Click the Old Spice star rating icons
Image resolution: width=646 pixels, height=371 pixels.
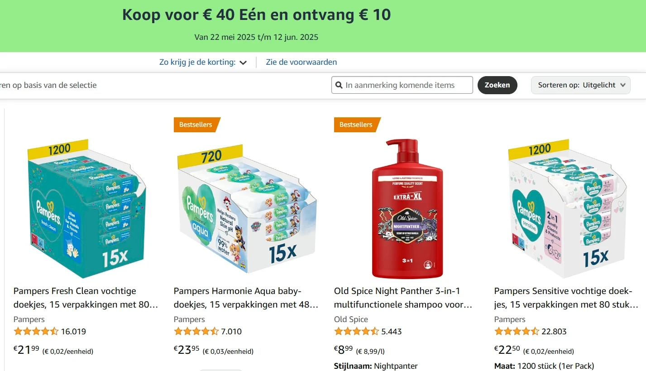tap(356, 332)
